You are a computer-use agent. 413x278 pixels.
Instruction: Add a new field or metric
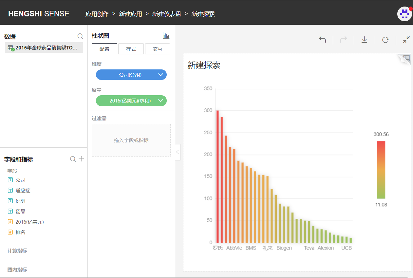coord(81,159)
